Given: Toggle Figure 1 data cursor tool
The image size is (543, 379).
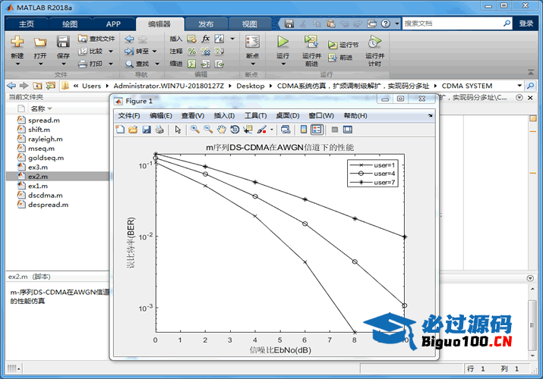Looking at the screenshot, I should 248,130.
